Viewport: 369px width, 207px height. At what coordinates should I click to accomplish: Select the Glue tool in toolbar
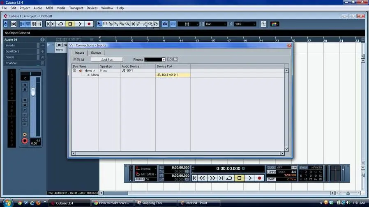[x=116, y=24]
